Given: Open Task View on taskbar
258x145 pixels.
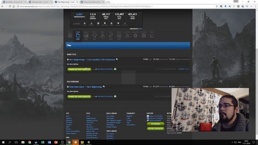Looking at the screenshot, I should point(16,142).
